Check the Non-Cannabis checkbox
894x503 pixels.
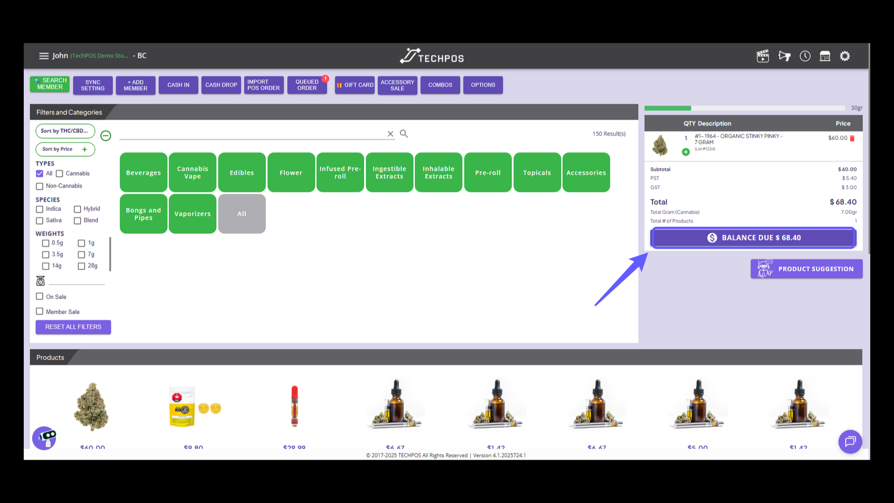click(40, 186)
